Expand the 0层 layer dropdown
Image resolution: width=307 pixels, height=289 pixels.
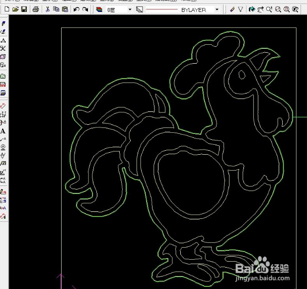130,9
